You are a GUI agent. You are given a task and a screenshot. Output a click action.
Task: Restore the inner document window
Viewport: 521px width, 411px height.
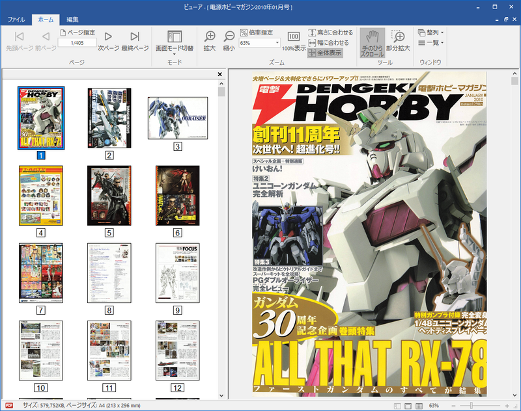tap(506, 20)
